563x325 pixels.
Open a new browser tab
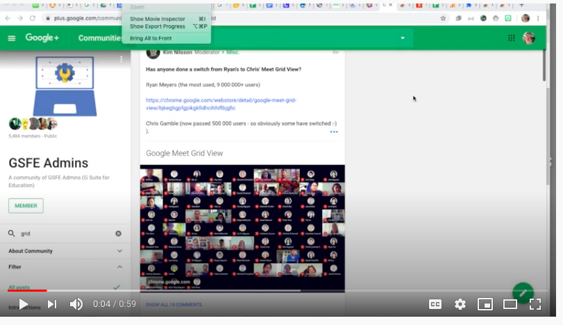(521, 5)
